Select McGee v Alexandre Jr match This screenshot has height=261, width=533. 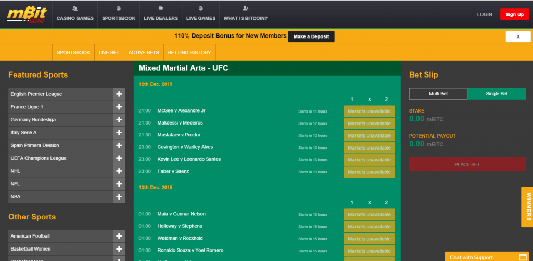pyautogui.click(x=181, y=110)
